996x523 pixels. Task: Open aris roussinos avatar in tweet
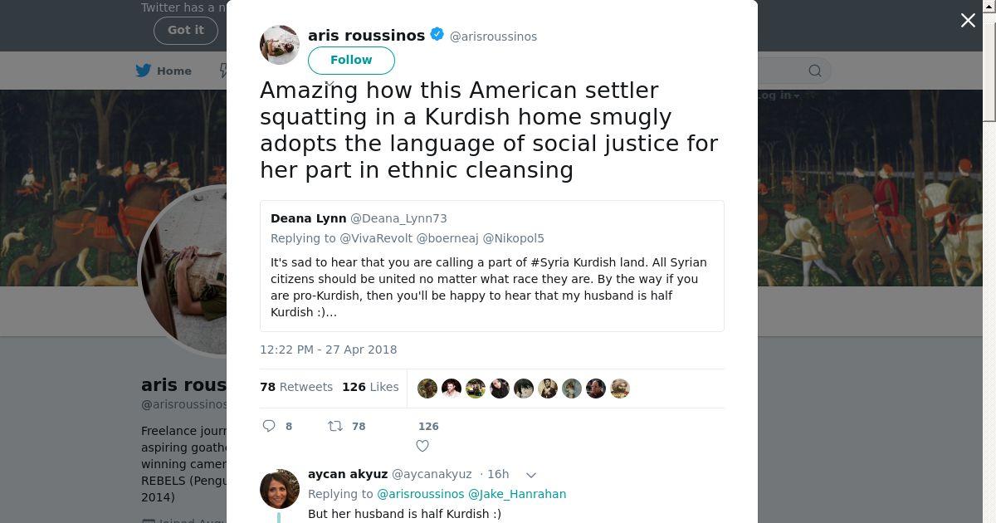coord(280,45)
